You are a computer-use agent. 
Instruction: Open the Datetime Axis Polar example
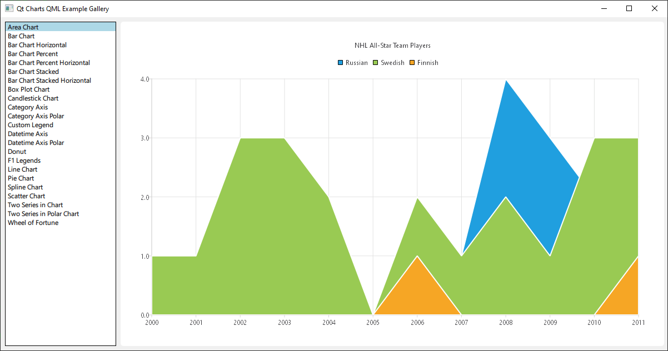(36, 142)
